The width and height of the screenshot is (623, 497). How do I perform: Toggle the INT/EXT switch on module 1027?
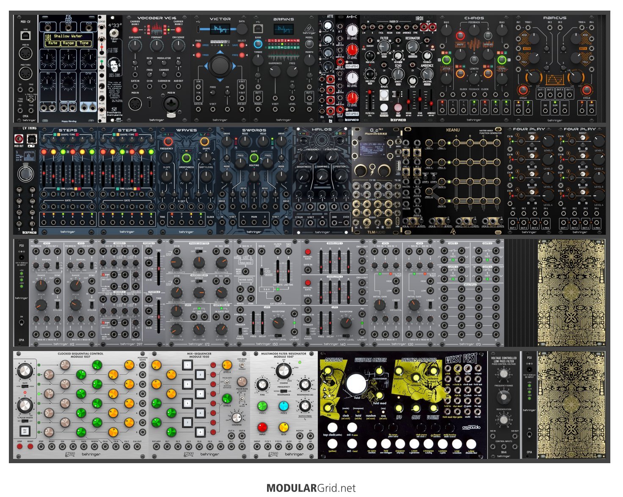[x=25, y=421]
